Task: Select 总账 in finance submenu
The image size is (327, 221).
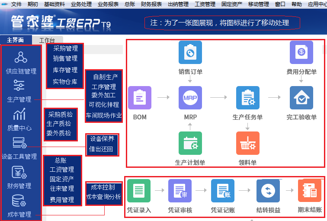Action: coord(61,160)
